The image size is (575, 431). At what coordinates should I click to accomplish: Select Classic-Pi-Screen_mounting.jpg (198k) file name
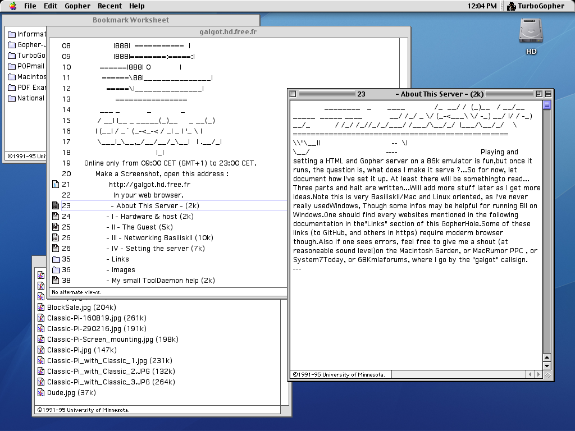tap(112, 340)
